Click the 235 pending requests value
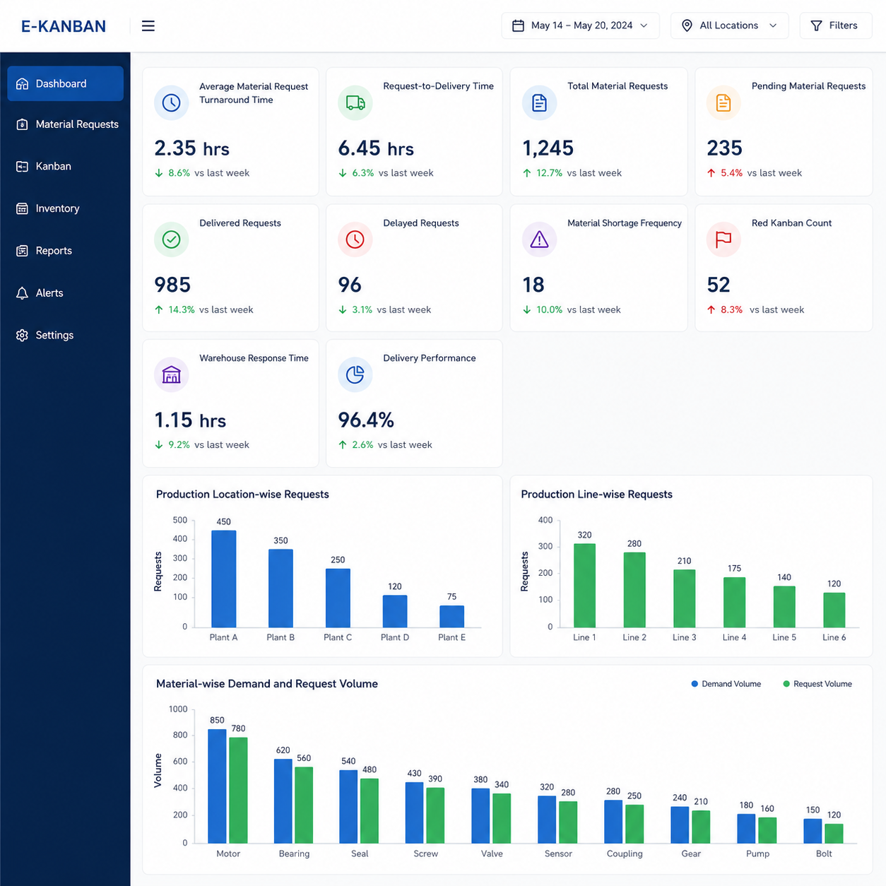 click(x=725, y=148)
